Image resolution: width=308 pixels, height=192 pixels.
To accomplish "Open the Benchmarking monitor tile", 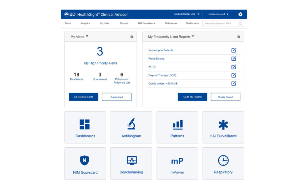I will click(x=131, y=160).
